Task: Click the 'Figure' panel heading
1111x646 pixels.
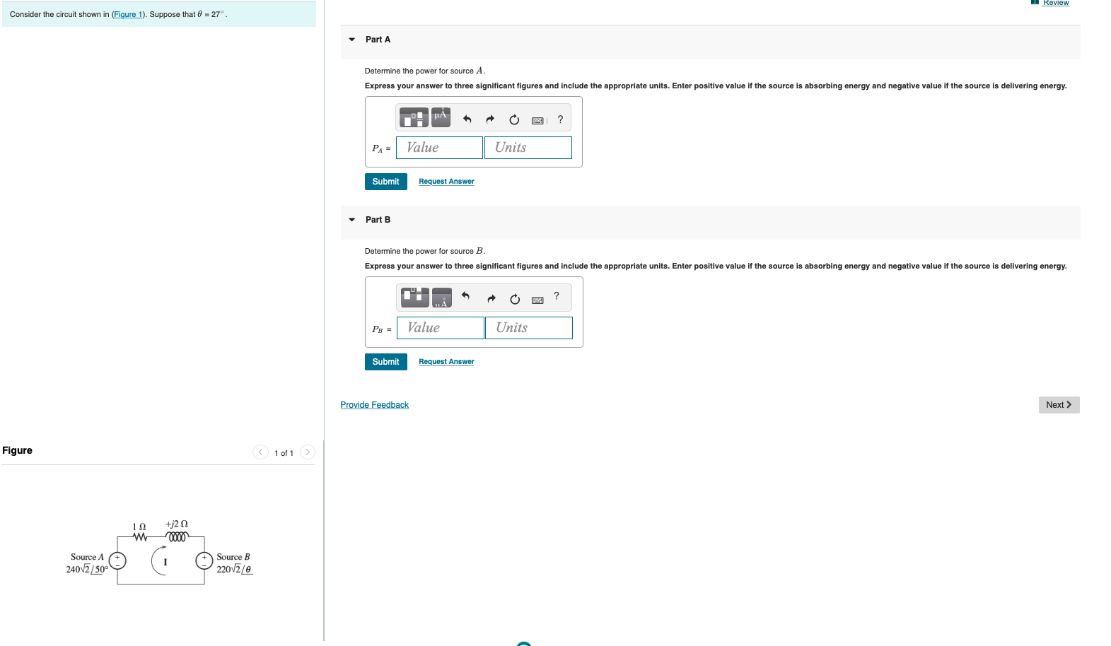Action: (17, 450)
